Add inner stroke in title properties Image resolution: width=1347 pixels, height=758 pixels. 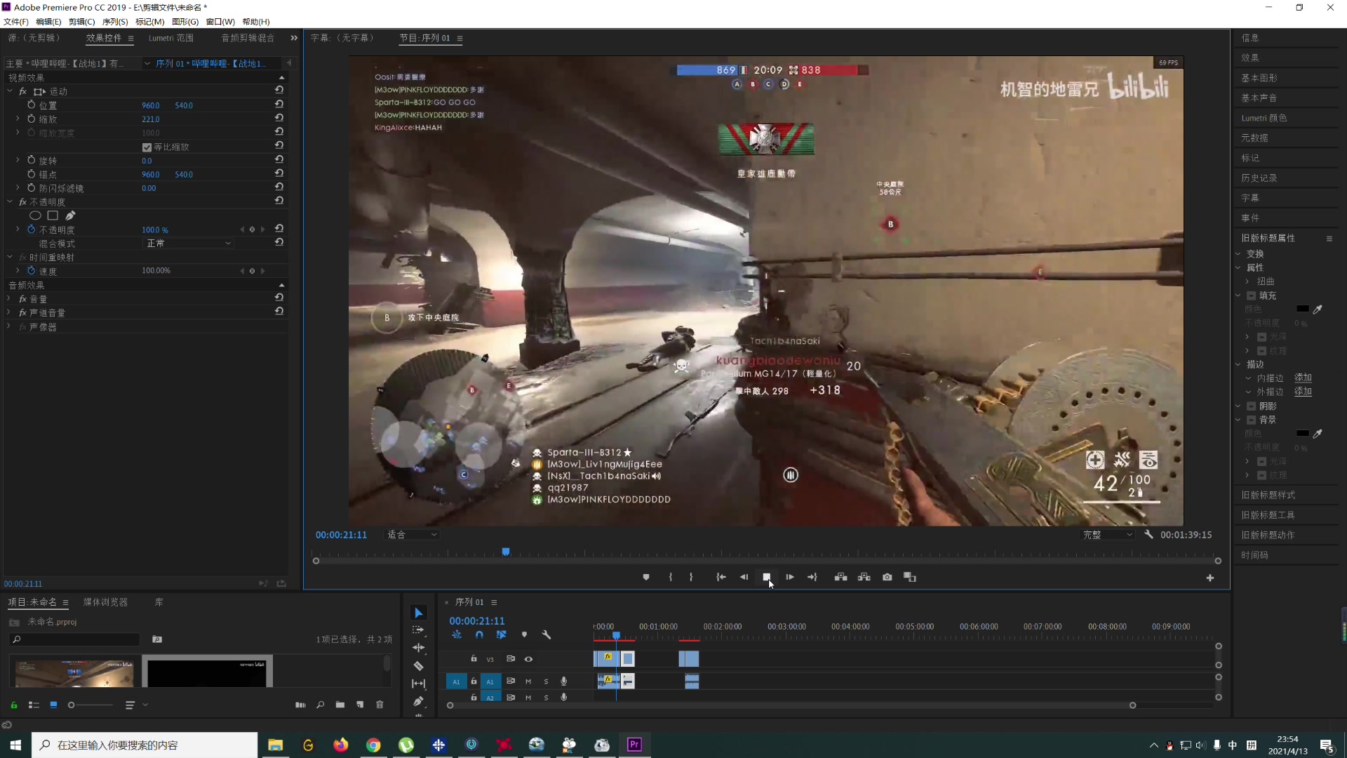1303,378
